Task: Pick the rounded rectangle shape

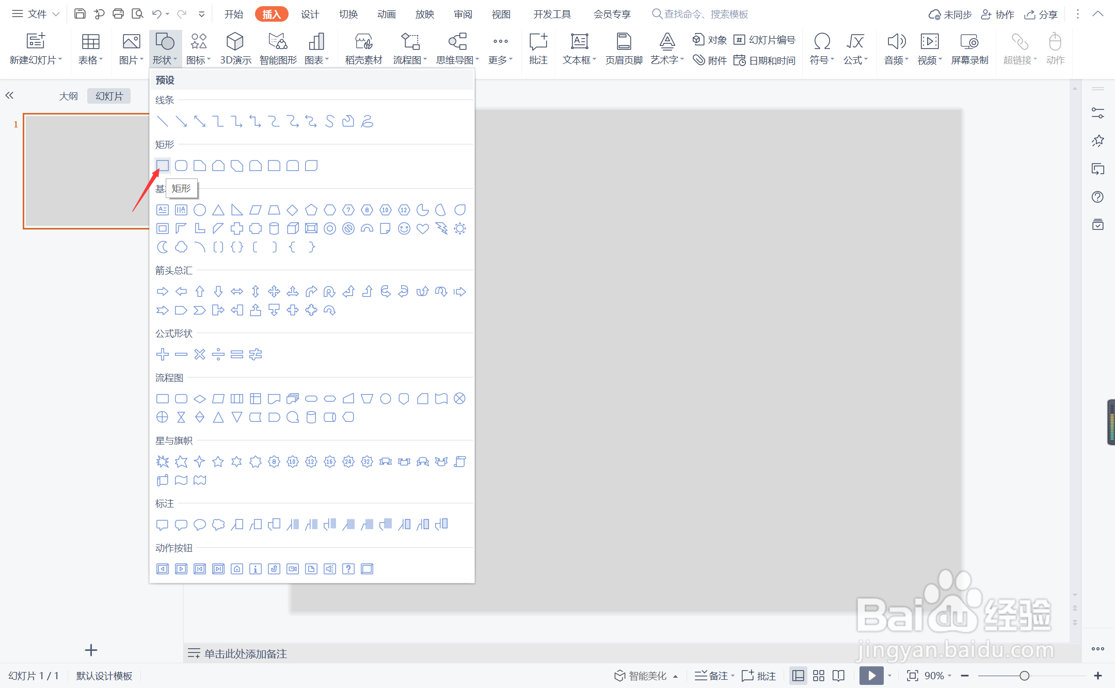Action: 181,166
